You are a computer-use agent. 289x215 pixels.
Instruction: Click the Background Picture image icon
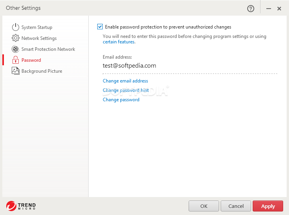[16, 71]
